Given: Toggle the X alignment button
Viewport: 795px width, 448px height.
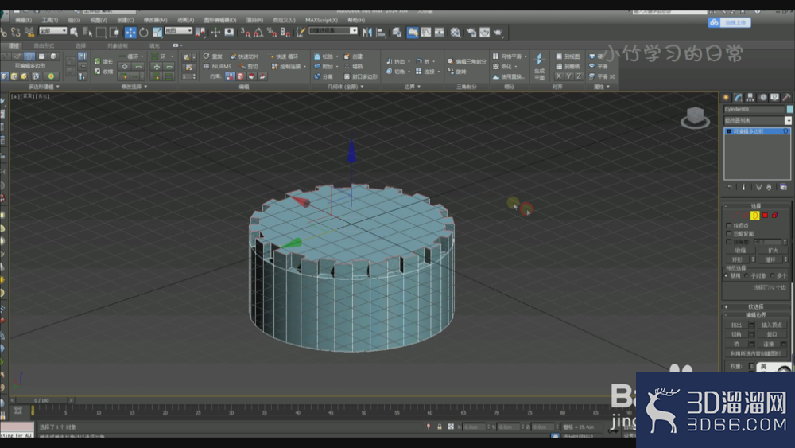Looking at the screenshot, I should click(559, 76).
